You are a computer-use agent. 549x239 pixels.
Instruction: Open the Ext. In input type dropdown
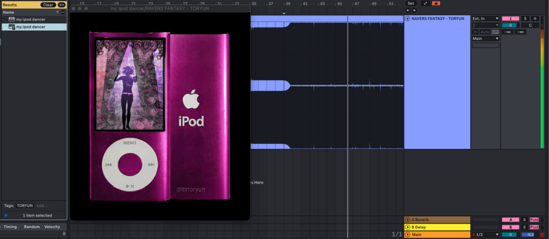point(485,19)
